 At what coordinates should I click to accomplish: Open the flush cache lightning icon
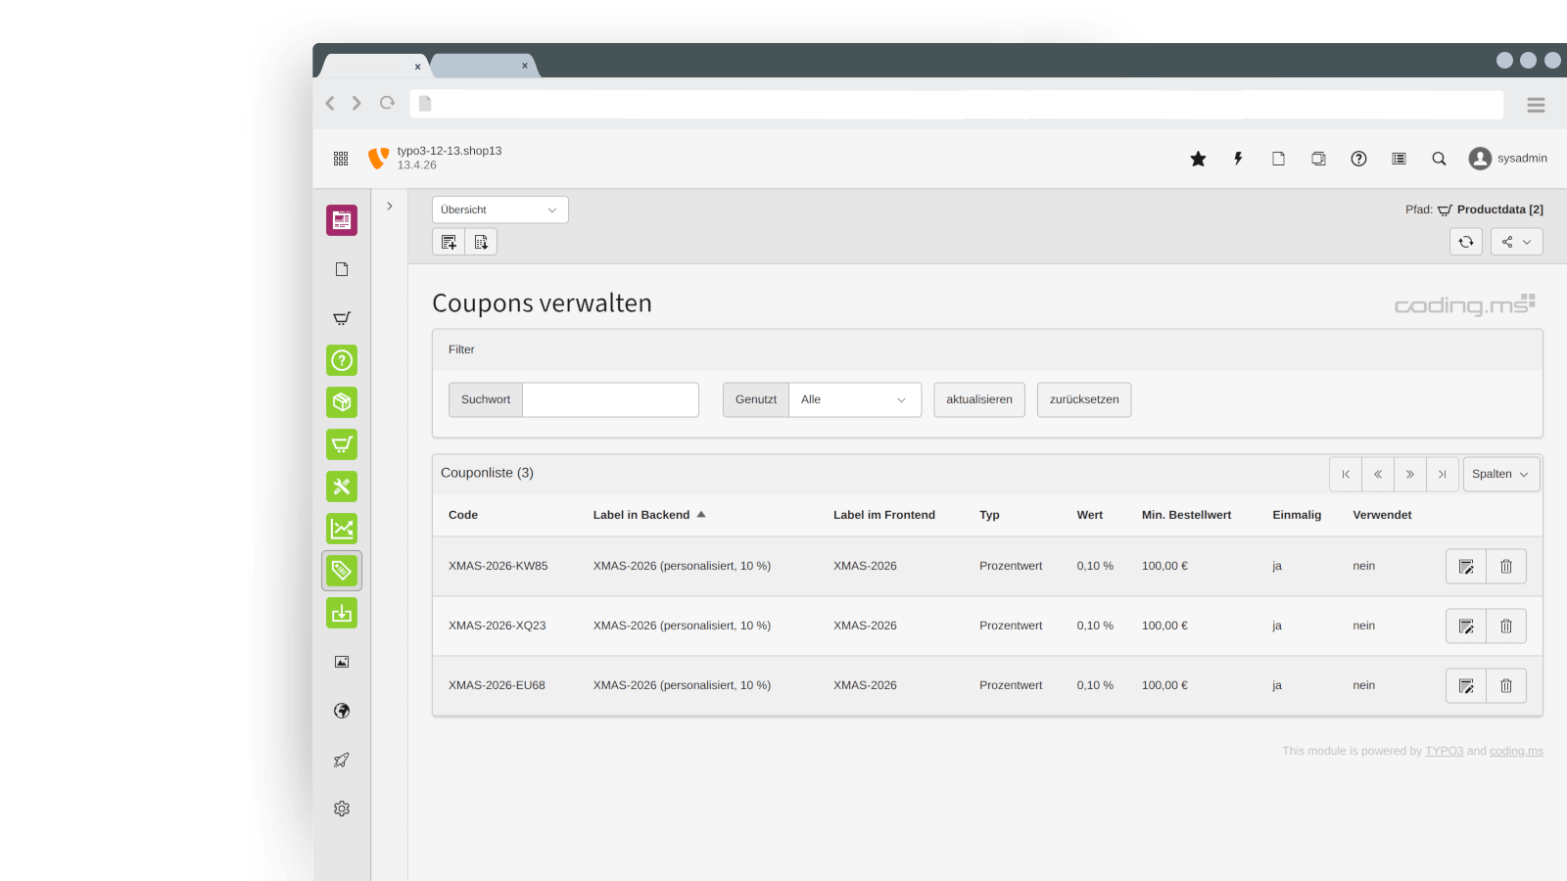pos(1238,159)
